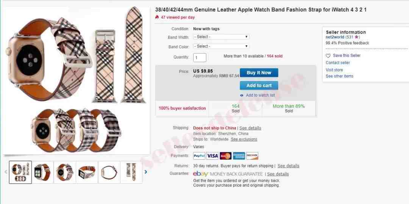Open See exclusions shipping link

(244, 139)
